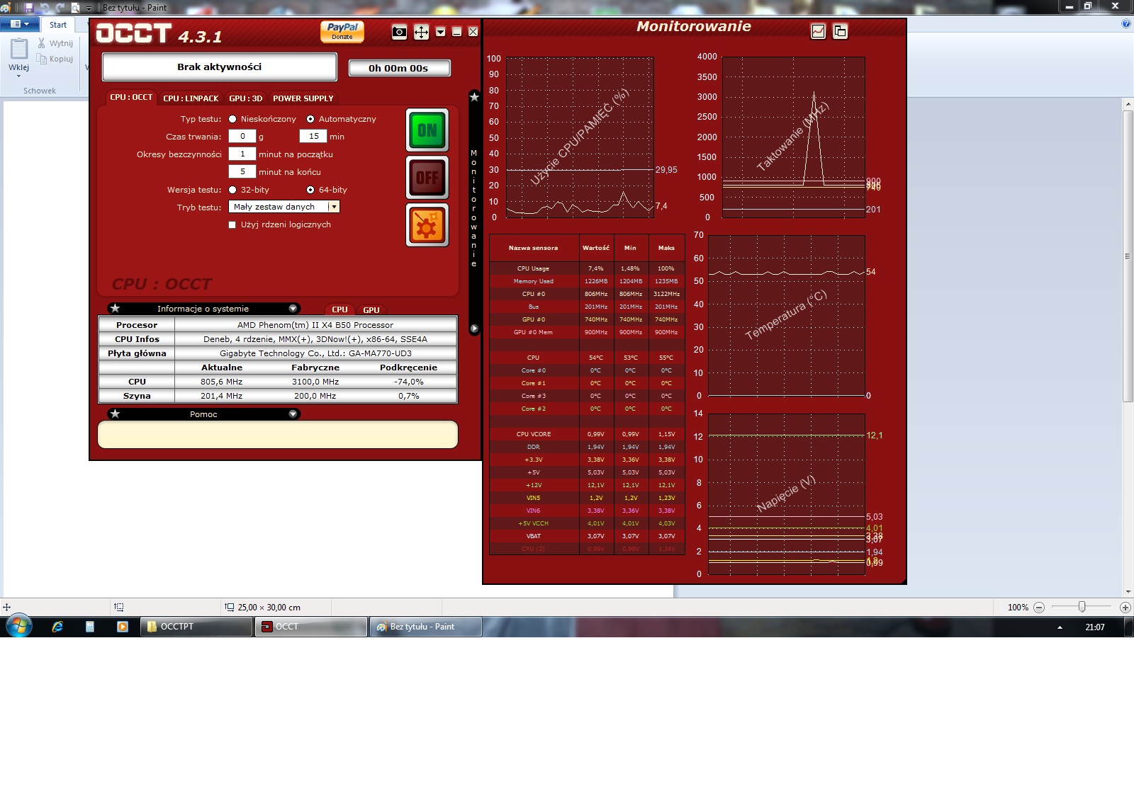Open Paint help question mark icon
This screenshot has width=1134, height=803.
point(1126,24)
